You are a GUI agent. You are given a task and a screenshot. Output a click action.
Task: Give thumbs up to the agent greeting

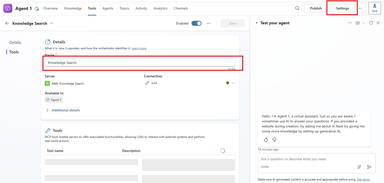pos(266,140)
